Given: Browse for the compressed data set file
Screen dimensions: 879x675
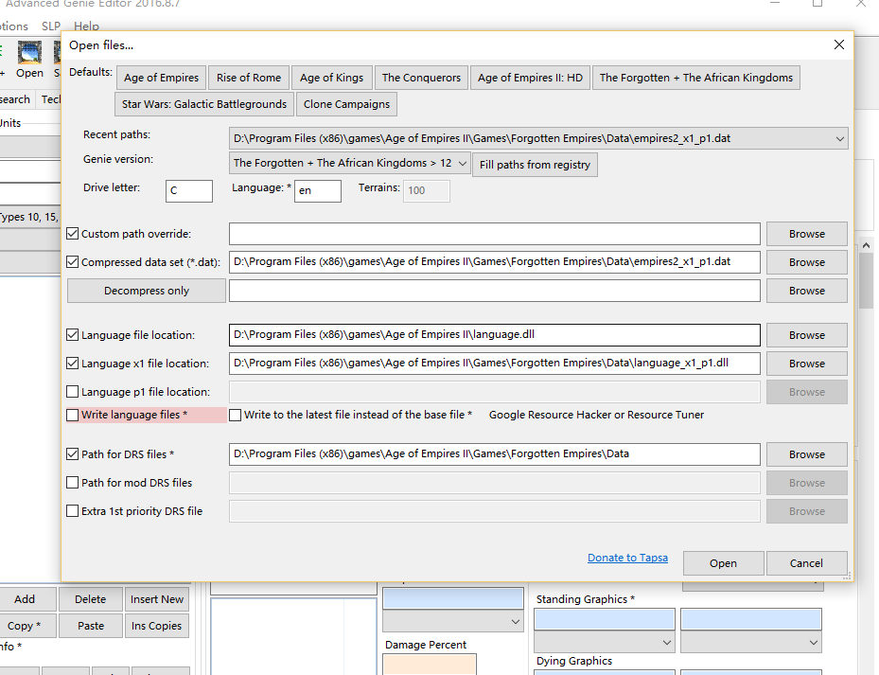Looking at the screenshot, I should click(806, 262).
